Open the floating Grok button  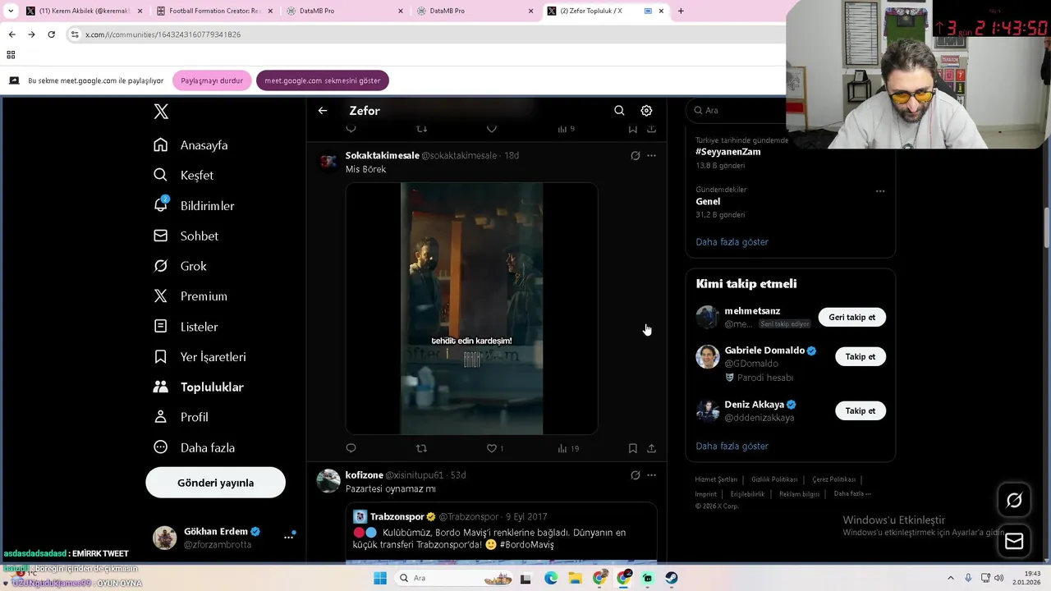[1014, 500]
